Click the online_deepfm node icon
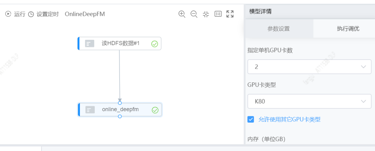375x151 pixels. 90,110
